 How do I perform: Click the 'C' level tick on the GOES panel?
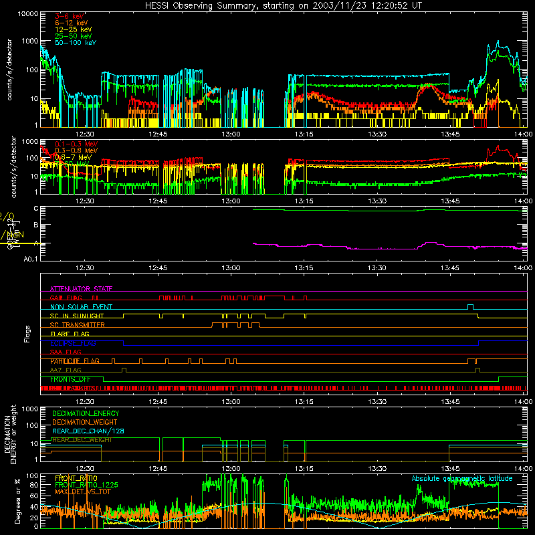tap(36, 209)
